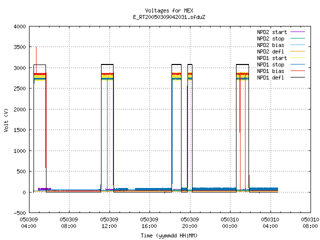The width and height of the screenshot is (320, 240).
Task: Select the "NPD2 bias" legend label
Action: click(270, 45)
